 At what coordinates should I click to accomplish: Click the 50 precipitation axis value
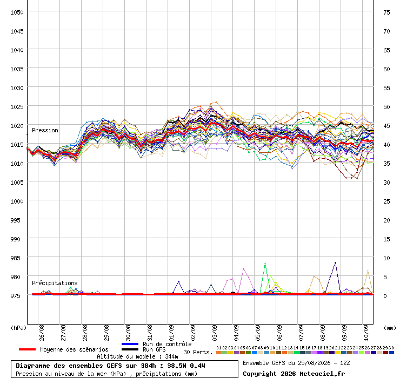pyautogui.click(x=386, y=107)
